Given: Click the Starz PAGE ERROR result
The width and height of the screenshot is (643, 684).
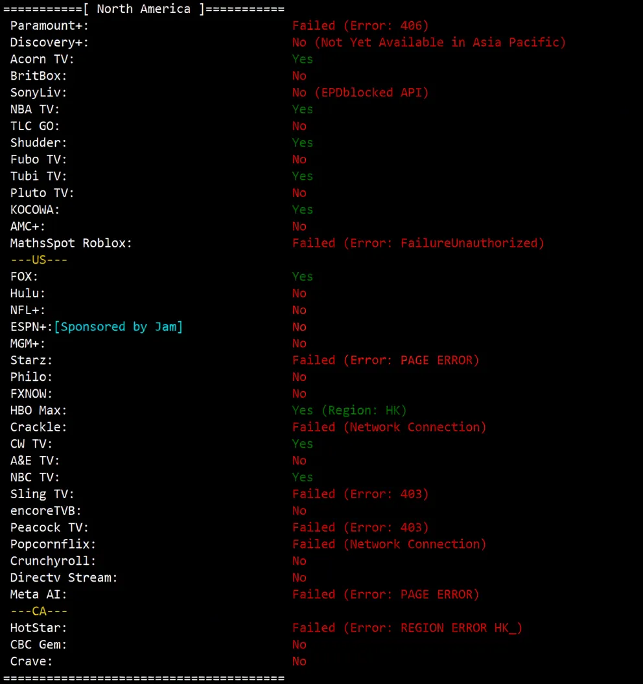Looking at the screenshot, I should point(386,360).
